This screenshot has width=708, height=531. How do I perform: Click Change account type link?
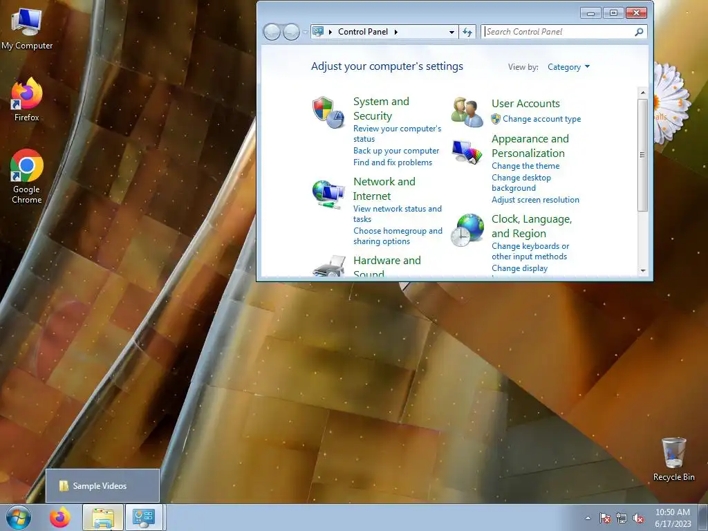coord(542,119)
